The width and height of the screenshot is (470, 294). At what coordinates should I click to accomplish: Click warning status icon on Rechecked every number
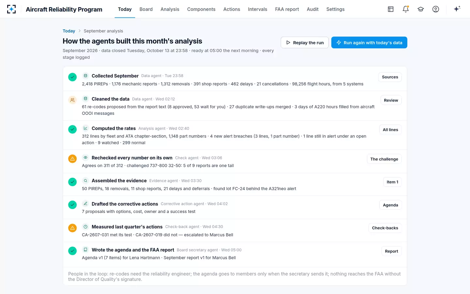(72, 159)
